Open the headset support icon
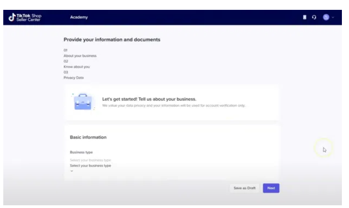Screen dimensions: 349x208 tap(314, 17)
